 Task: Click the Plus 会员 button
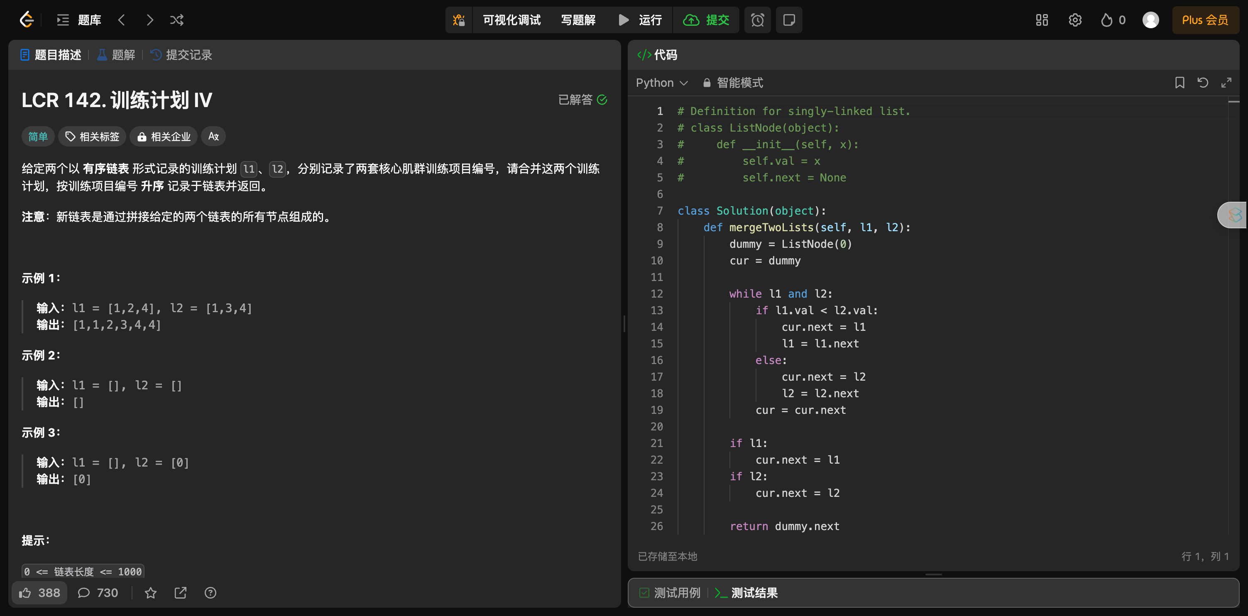pyautogui.click(x=1205, y=20)
